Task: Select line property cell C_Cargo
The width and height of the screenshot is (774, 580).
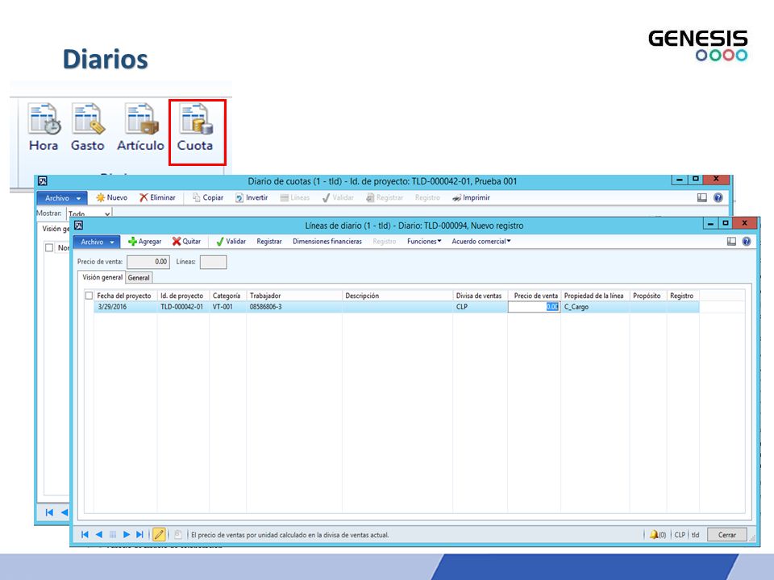Action: [595, 307]
